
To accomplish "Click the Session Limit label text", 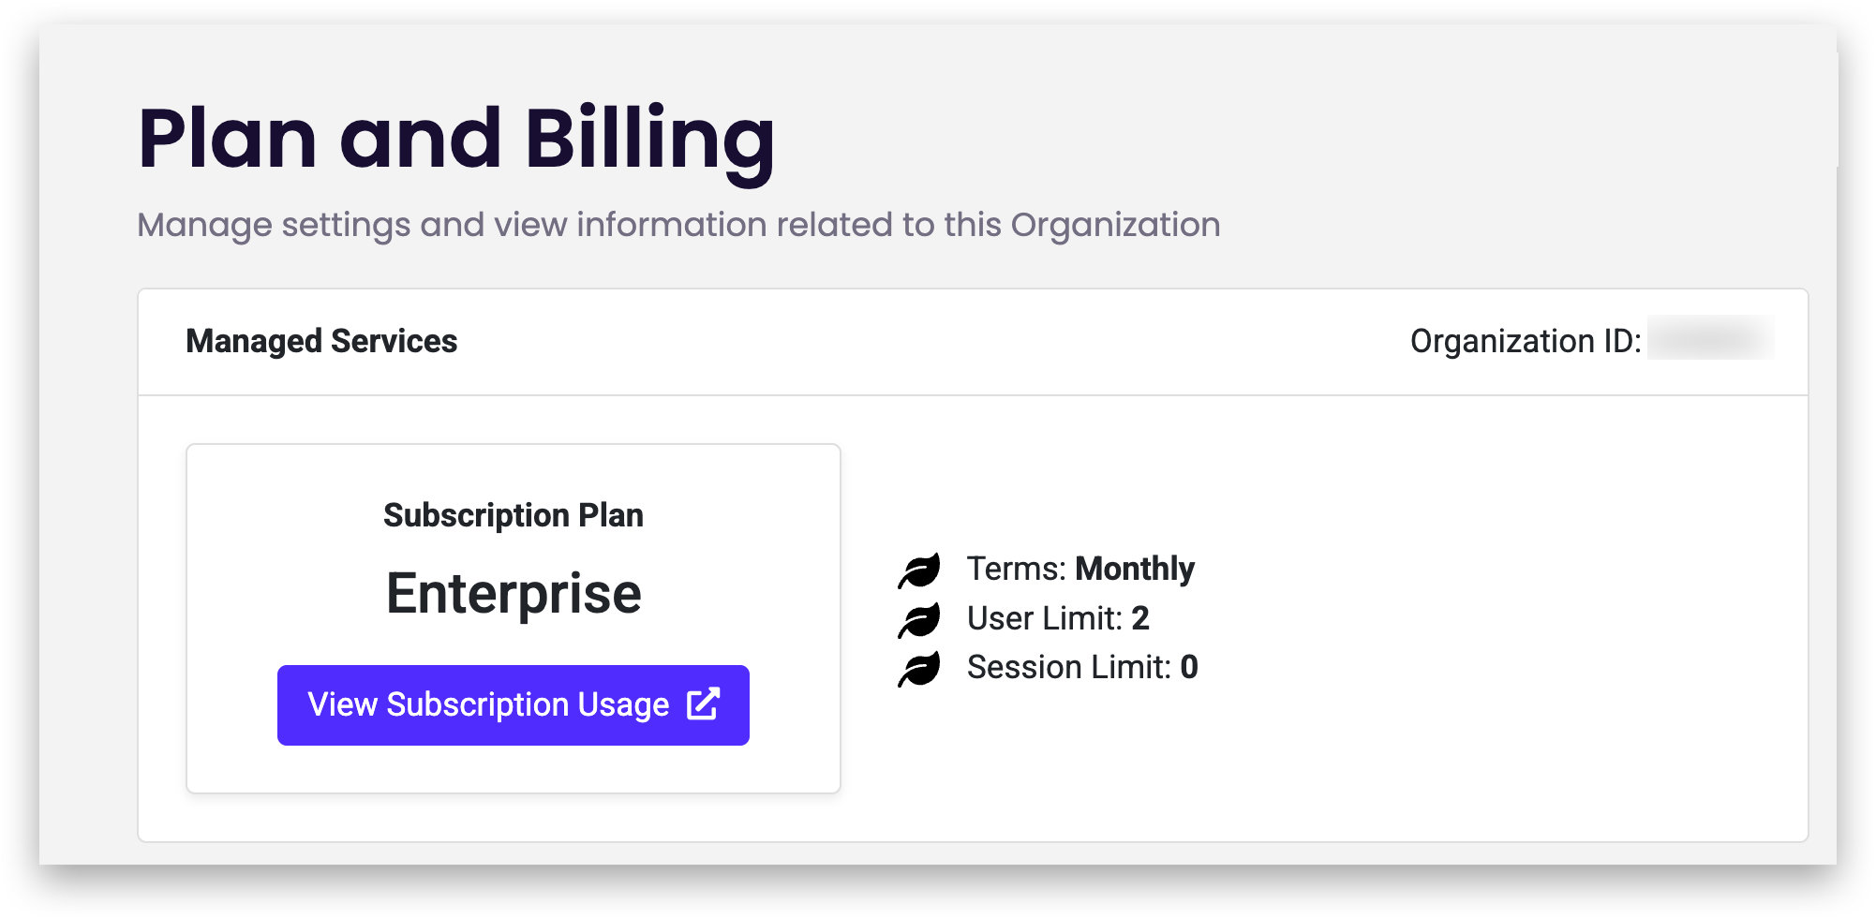I will tap(1068, 667).
